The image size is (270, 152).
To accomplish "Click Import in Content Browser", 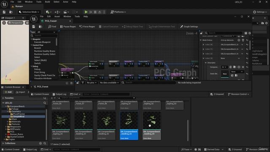I will 20,92.
